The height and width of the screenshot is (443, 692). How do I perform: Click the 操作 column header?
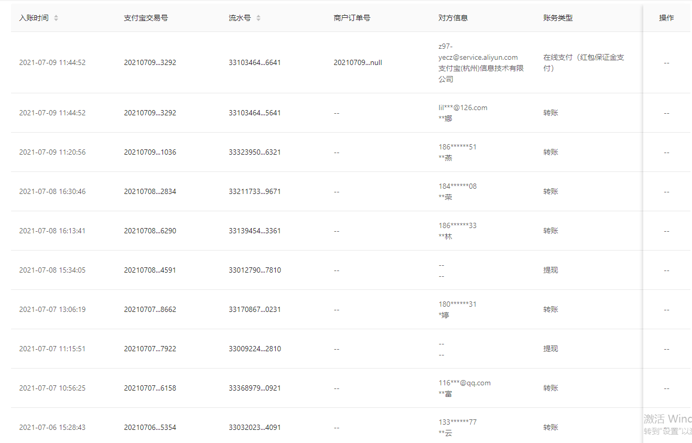coord(666,18)
